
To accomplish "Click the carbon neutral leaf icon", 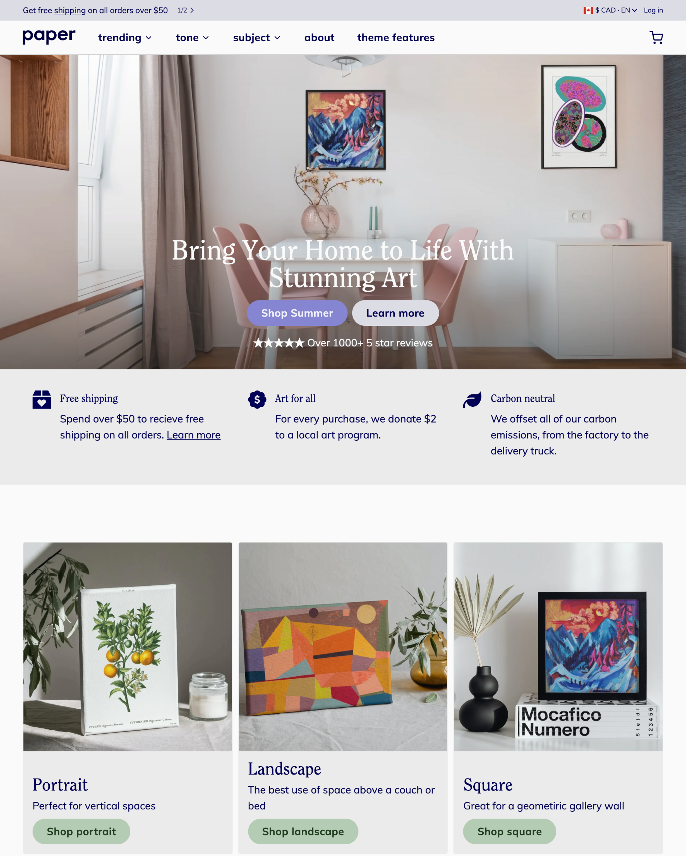I will (472, 398).
